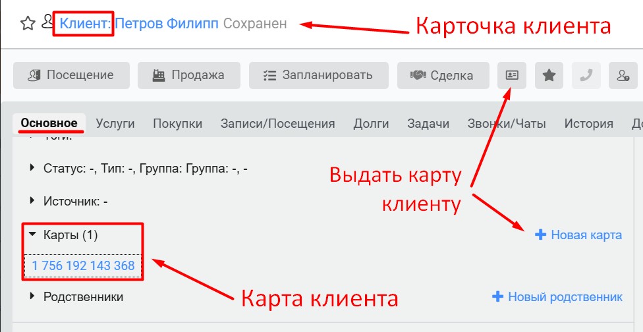Image resolution: width=643 pixels, height=332 pixels.
Task: Add a relative with Новый родственник
Action: [557, 296]
